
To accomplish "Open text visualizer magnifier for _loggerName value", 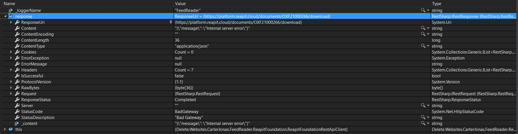I will (423, 10).
